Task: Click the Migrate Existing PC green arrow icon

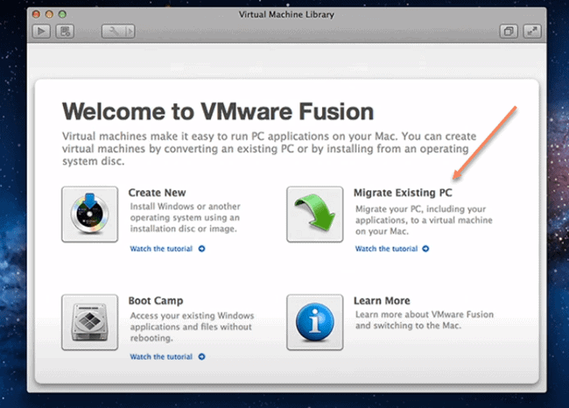Action: (314, 215)
